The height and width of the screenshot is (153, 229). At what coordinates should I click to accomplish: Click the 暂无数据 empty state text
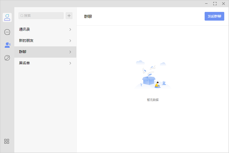pyautogui.click(x=153, y=100)
